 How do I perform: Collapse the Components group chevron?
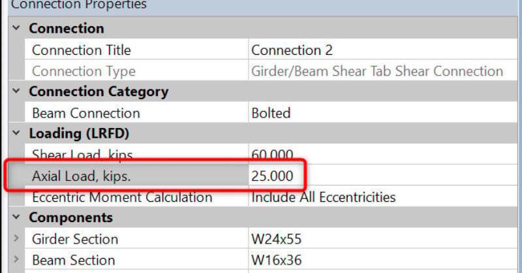[15, 217]
